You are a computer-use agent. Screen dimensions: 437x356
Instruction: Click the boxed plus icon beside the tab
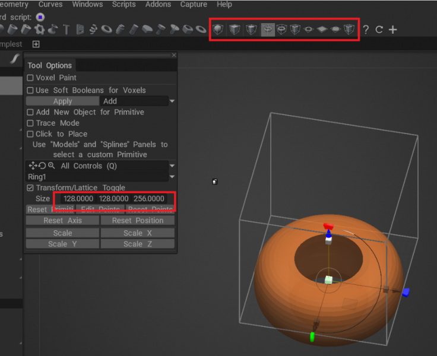tap(36, 44)
